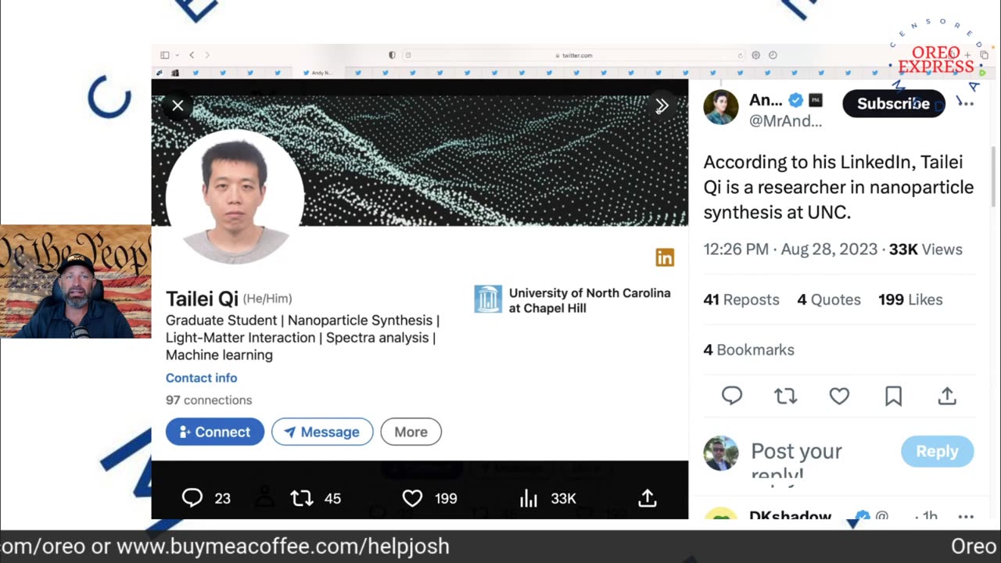
Task: Click the Safari sidebar toggle icon
Action: point(165,55)
